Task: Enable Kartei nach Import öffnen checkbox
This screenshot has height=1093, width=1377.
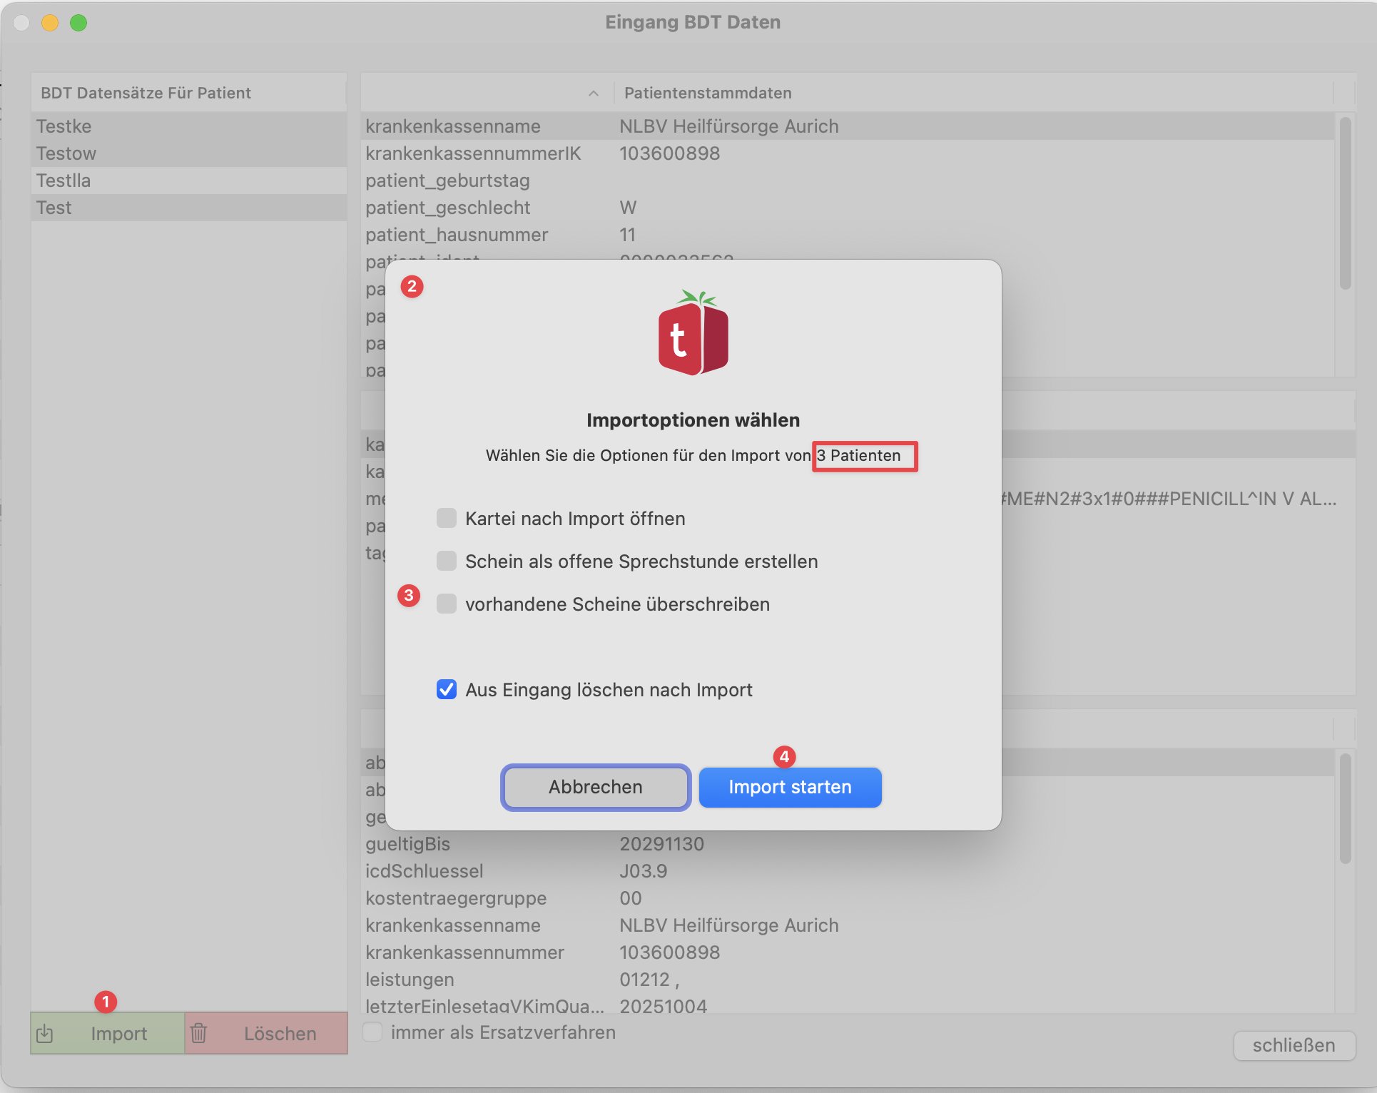Action: point(447,518)
